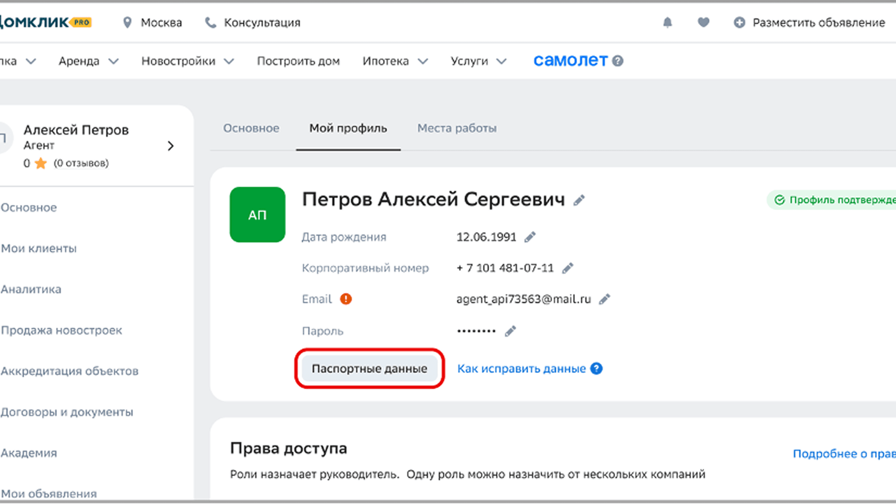Edit email address pencil icon

[x=604, y=299]
